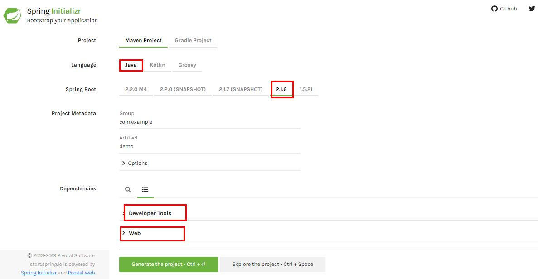Click the Github text link
538x279 pixels.
(508, 9)
